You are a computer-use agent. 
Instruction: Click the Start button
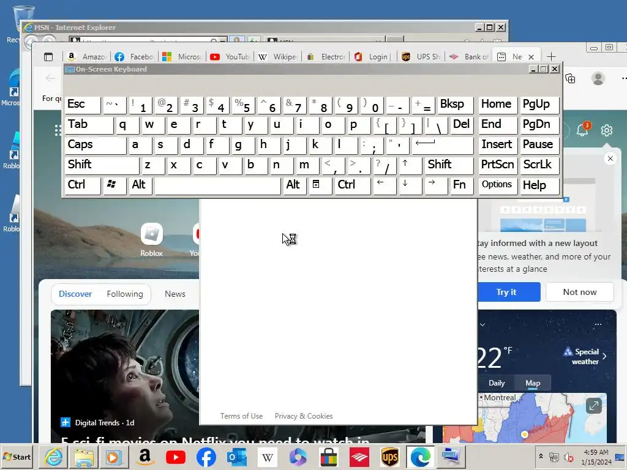pyautogui.click(x=17, y=457)
